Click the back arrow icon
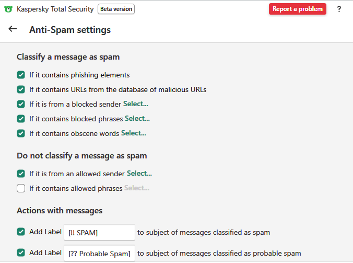This screenshot has height=263, width=353. [x=13, y=29]
